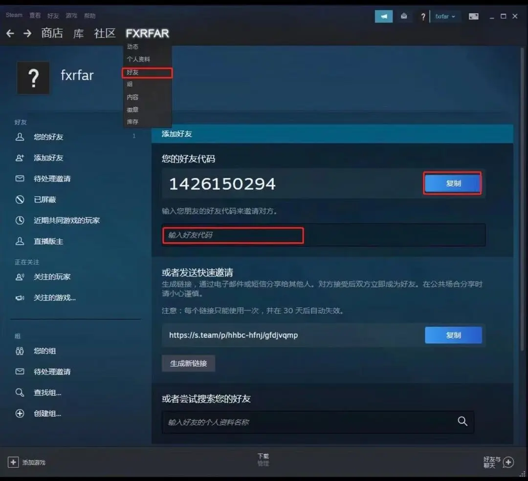Open the 下载 管理 downloads link
Viewport: 528px width, 481px height.
click(x=264, y=460)
